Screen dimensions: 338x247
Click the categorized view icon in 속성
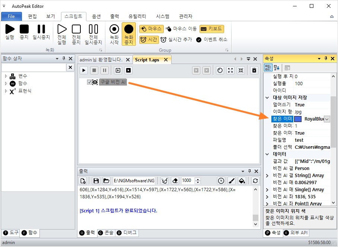point(268,68)
